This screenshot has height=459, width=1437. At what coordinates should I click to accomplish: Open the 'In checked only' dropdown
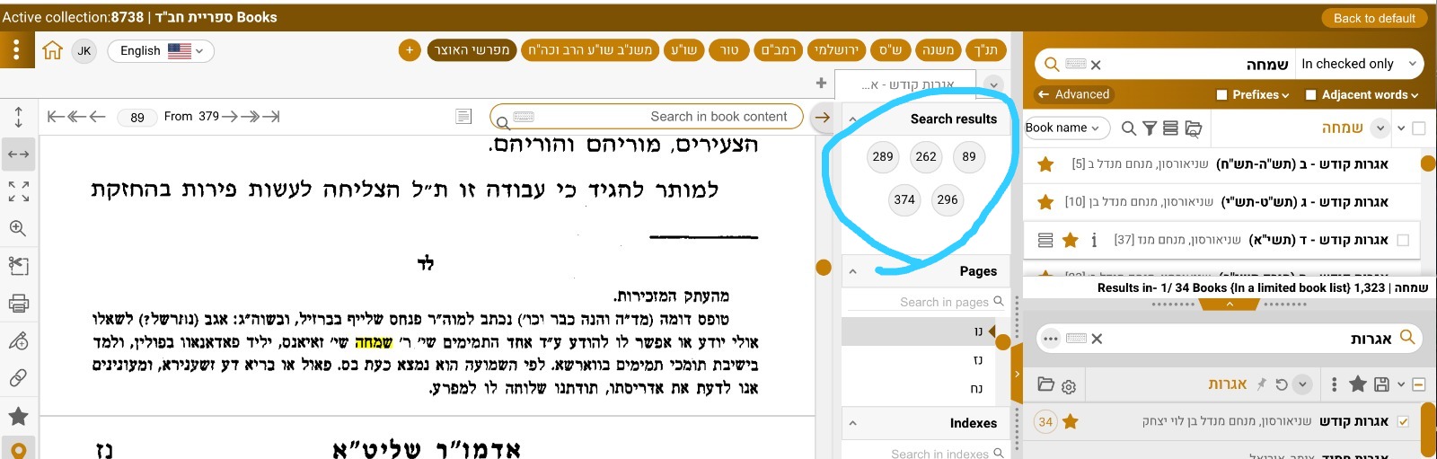click(1358, 64)
